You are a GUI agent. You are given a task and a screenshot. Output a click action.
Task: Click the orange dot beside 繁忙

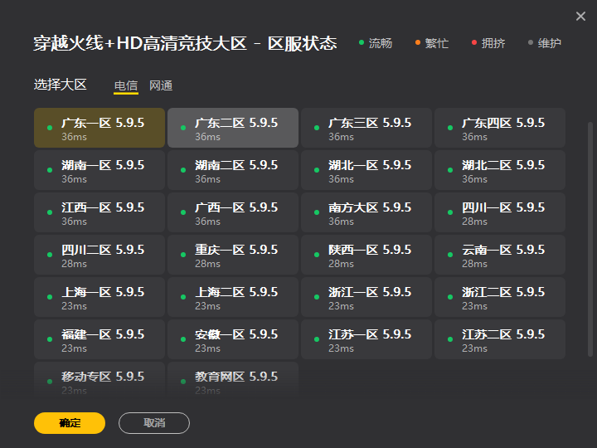[418, 42]
